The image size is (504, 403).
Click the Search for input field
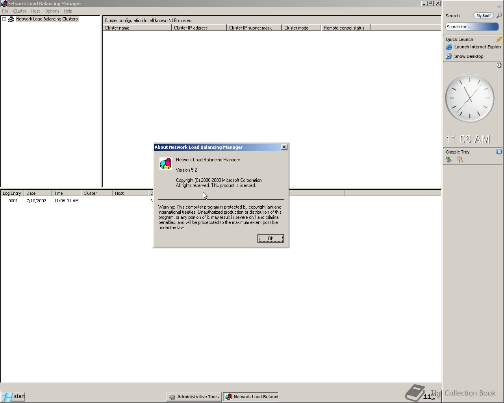tap(472, 27)
